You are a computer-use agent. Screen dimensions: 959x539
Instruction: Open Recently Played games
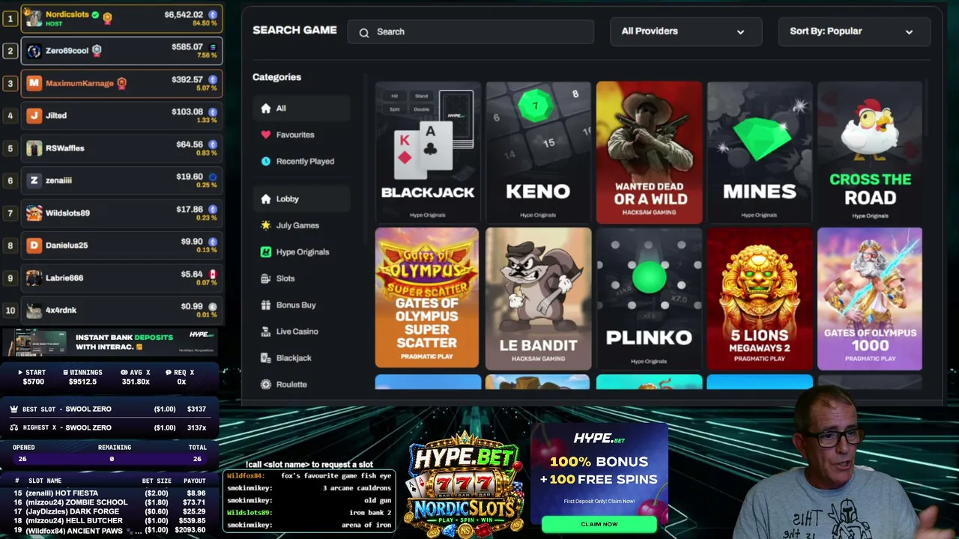[x=301, y=161]
